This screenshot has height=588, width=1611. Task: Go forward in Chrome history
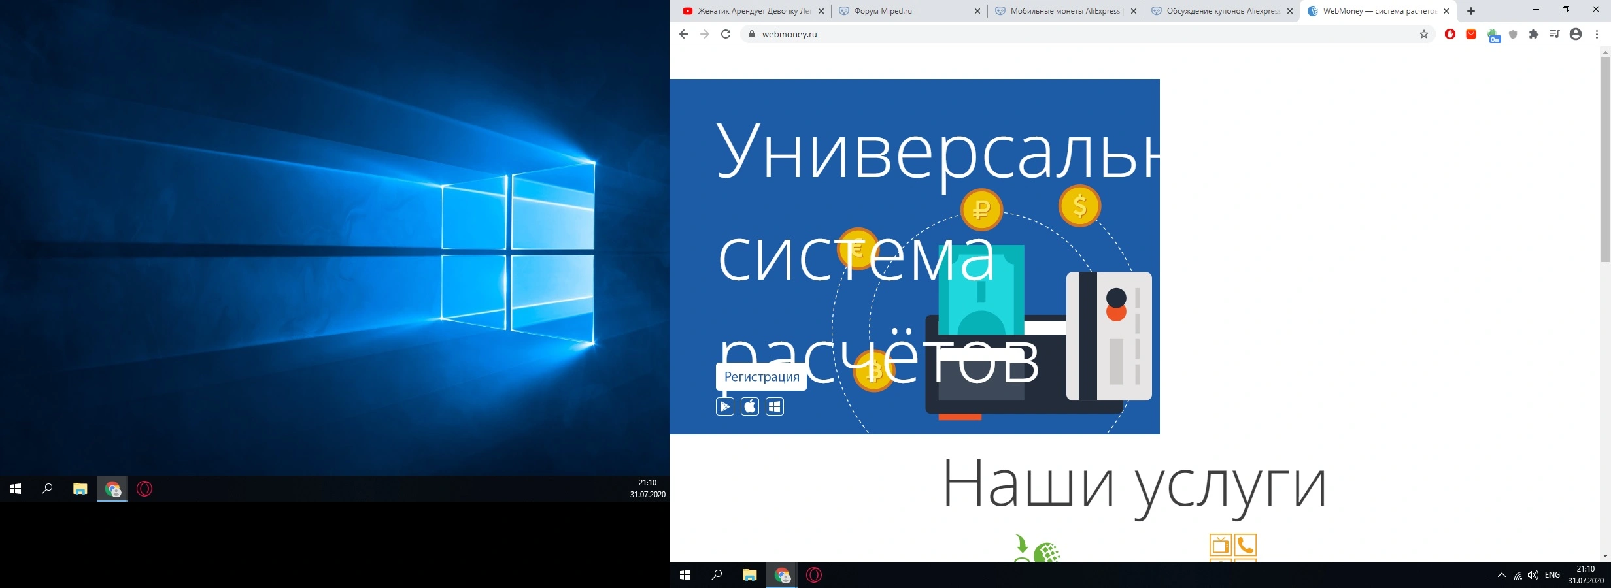pyautogui.click(x=705, y=34)
